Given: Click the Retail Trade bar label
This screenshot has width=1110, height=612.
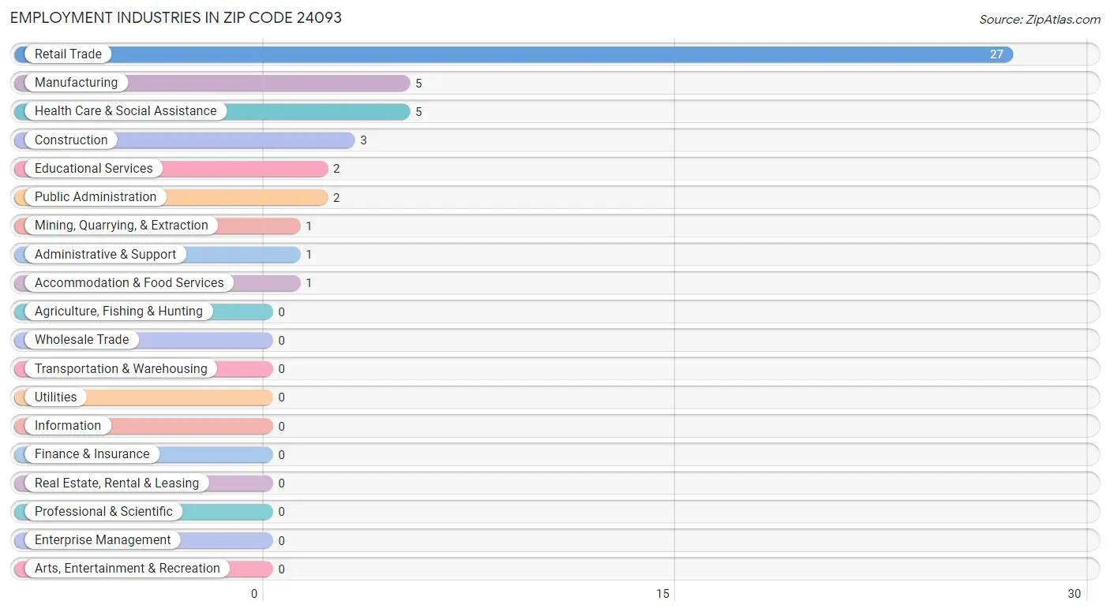Looking at the screenshot, I should coord(68,54).
